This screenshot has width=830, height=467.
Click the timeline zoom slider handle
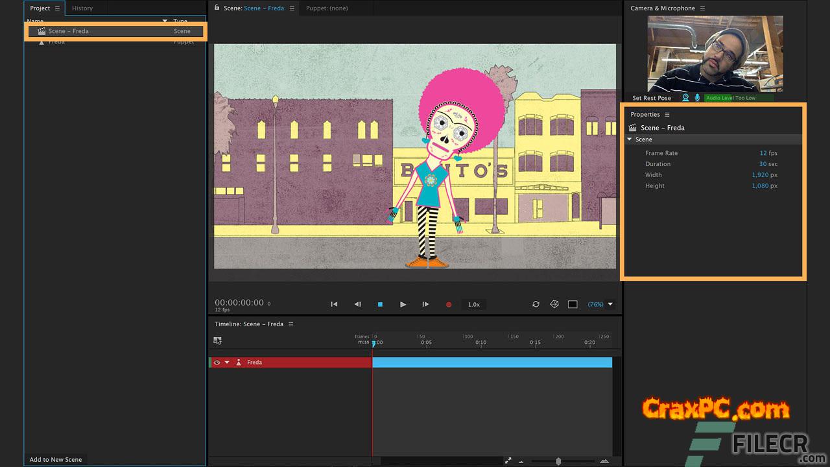(x=558, y=461)
